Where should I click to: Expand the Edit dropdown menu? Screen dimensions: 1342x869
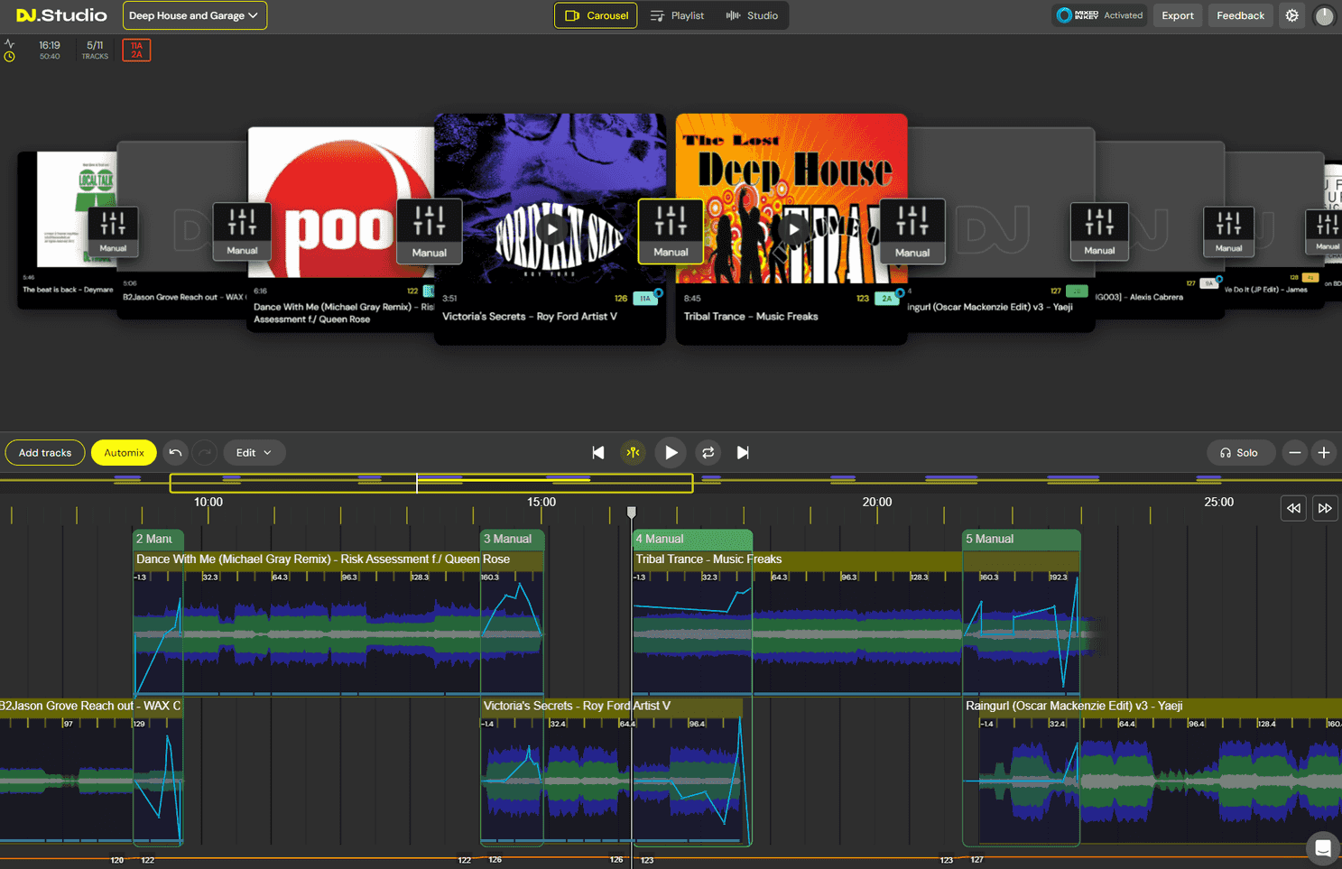tap(254, 452)
